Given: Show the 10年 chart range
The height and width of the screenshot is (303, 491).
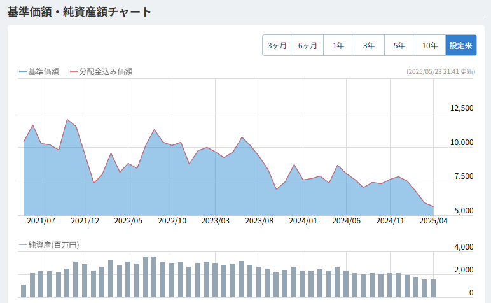Looking at the screenshot, I should point(430,45).
